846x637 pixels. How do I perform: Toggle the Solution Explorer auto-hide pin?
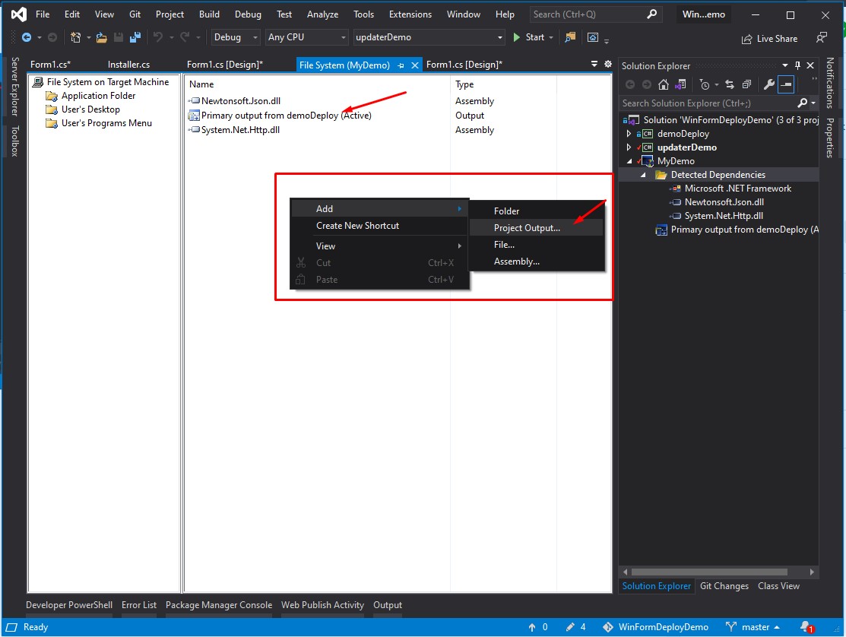[x=797, y=66]
